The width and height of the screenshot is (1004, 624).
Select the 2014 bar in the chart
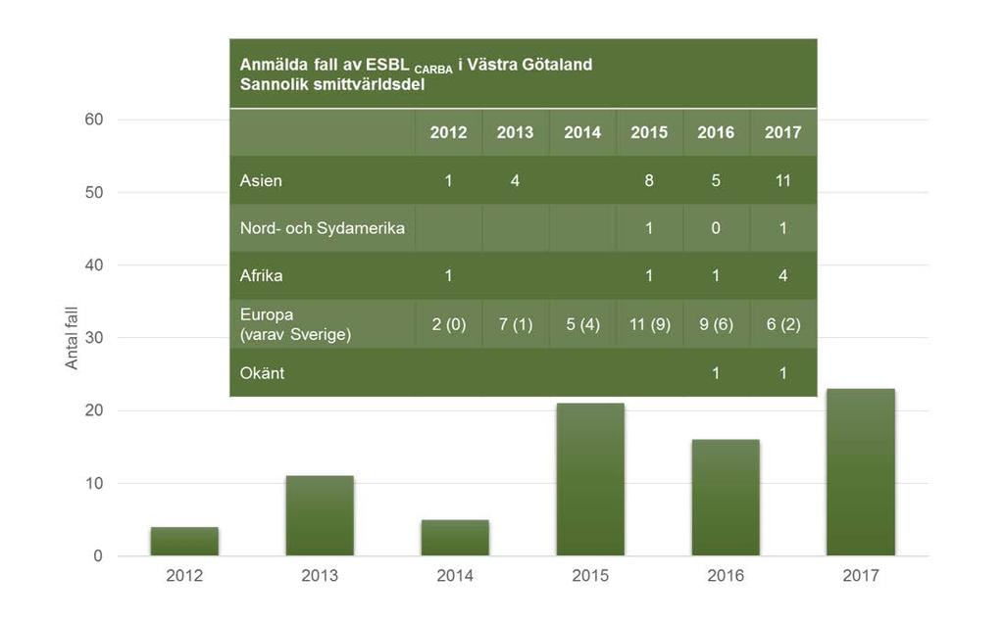pyautogui.click(x=455, y=538)
